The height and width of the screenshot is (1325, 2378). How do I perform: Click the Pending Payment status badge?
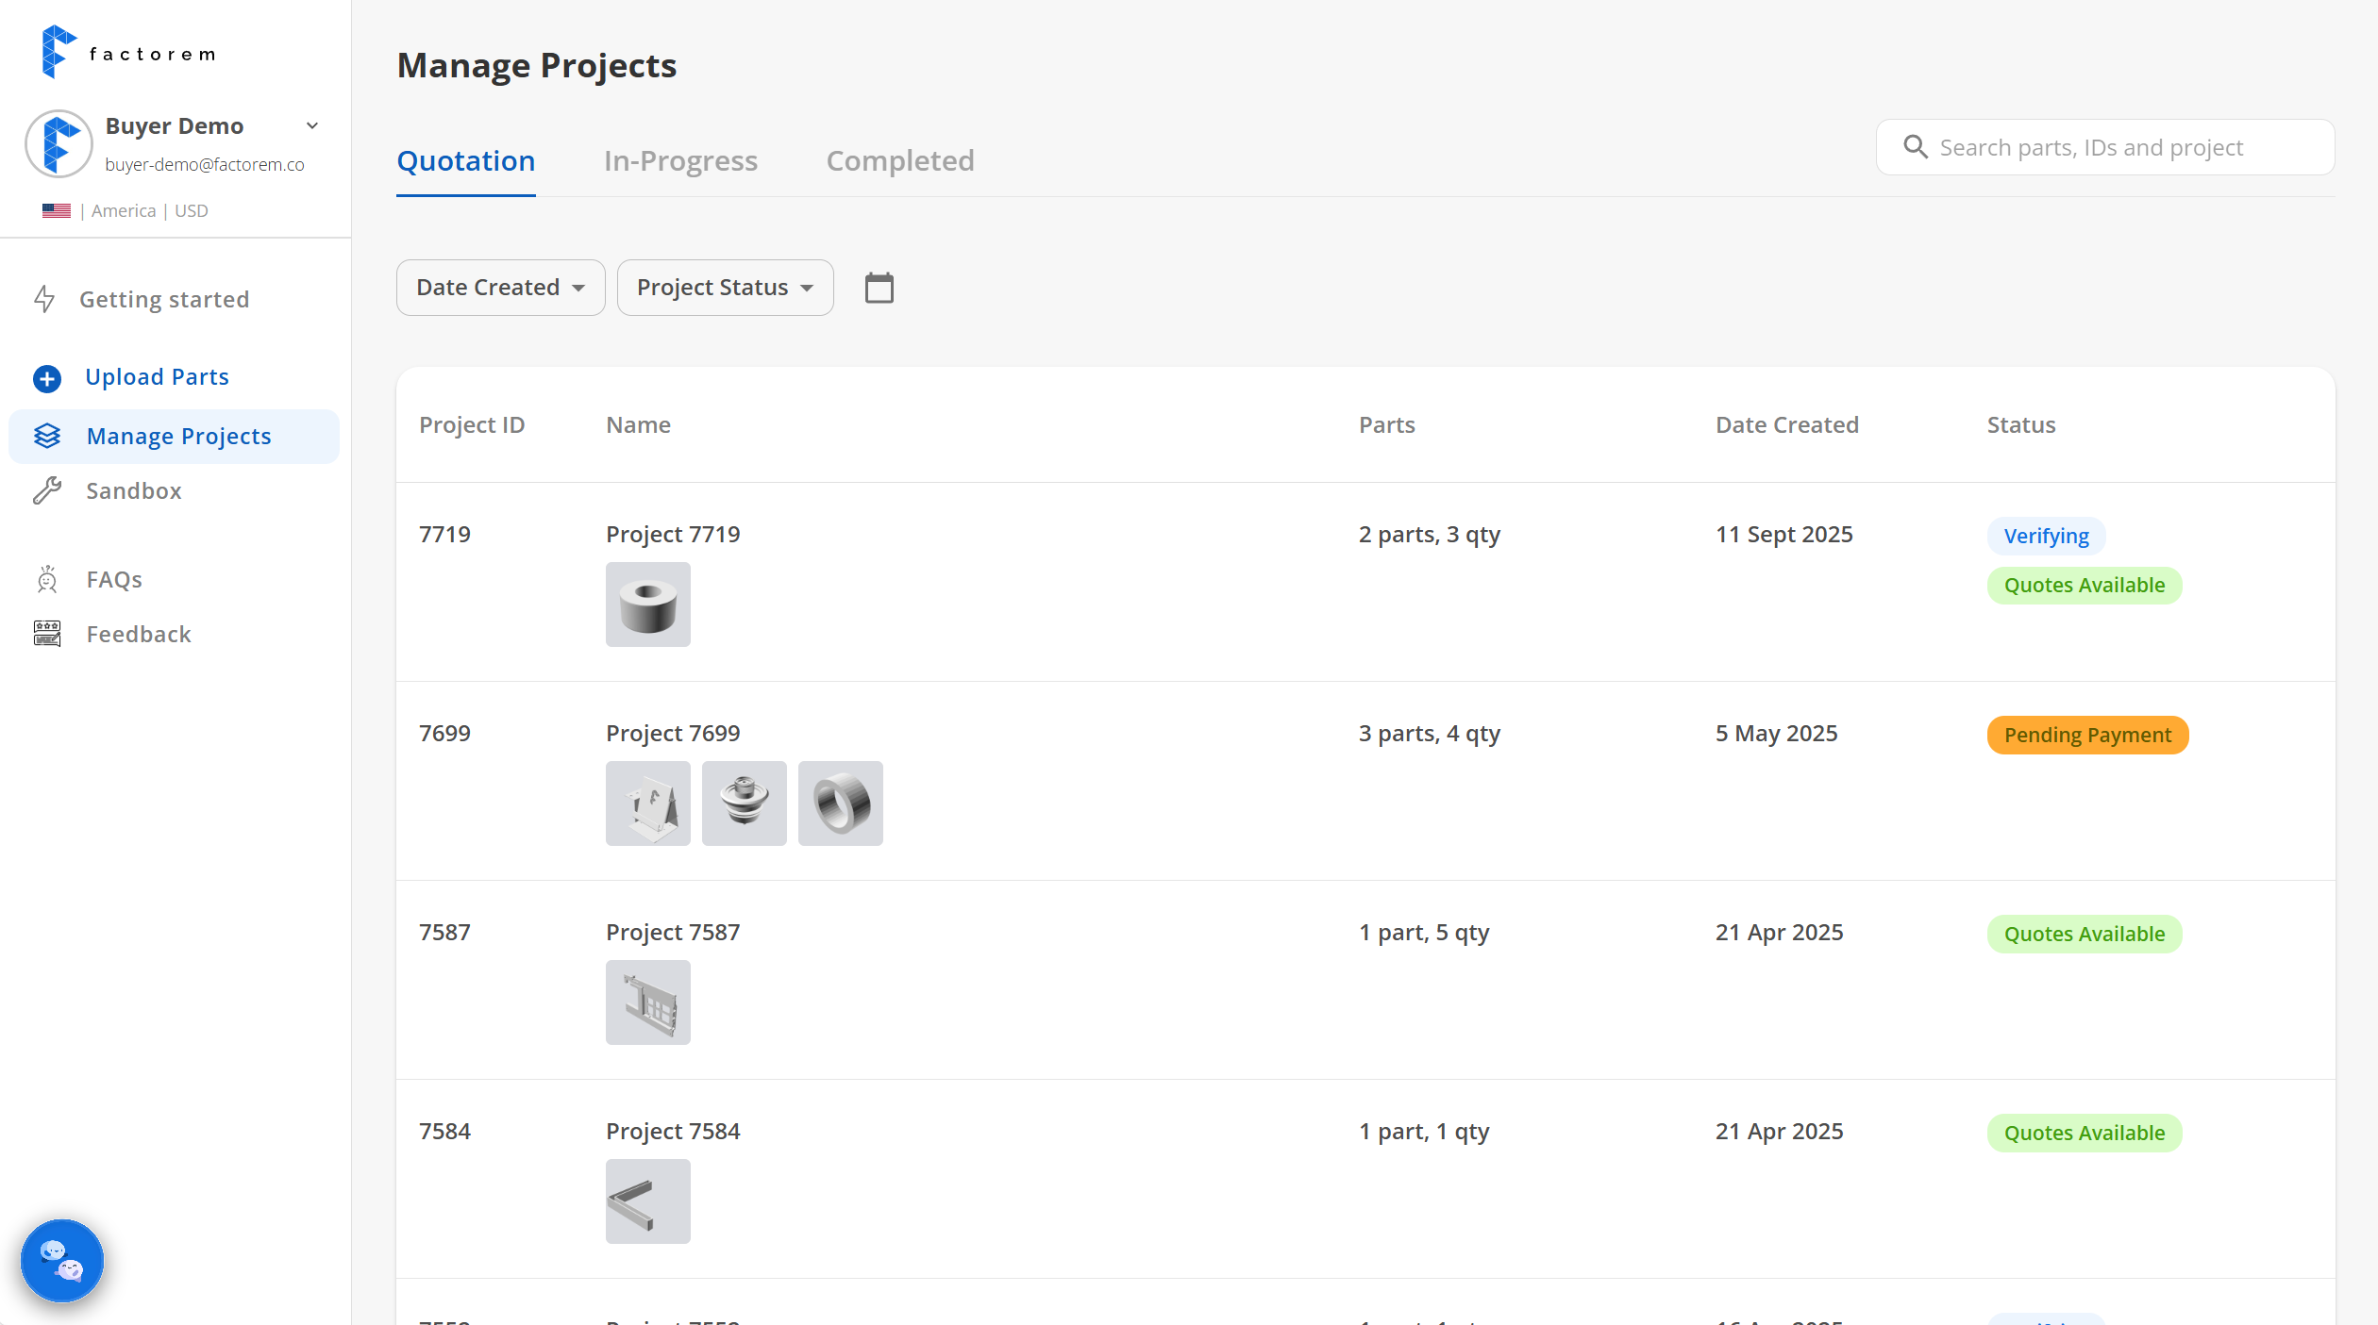tap(2087, 735)
